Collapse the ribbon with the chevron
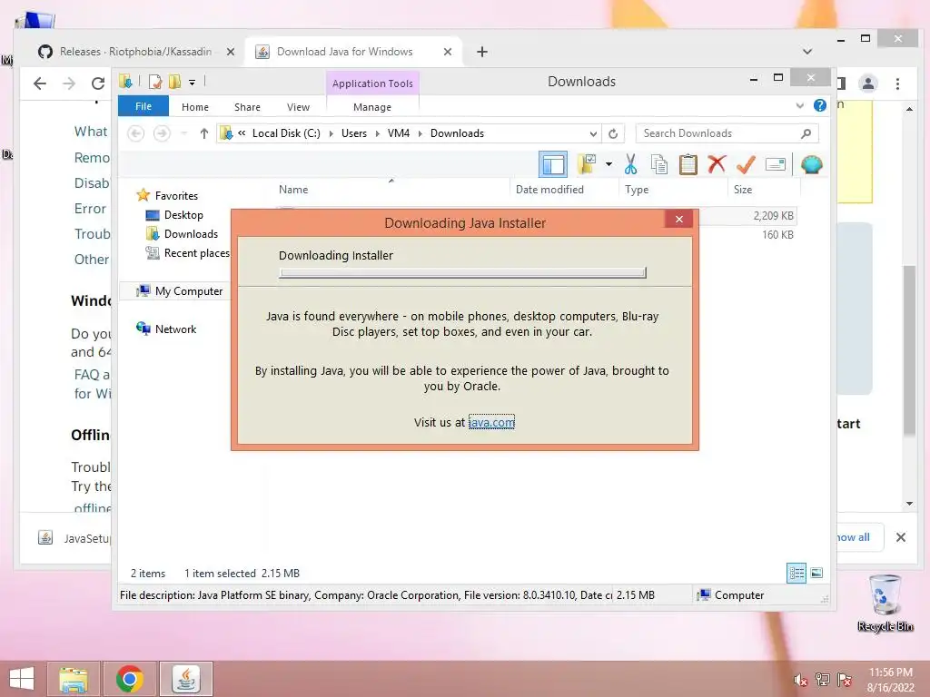The image size is (930, 697). 799,105
